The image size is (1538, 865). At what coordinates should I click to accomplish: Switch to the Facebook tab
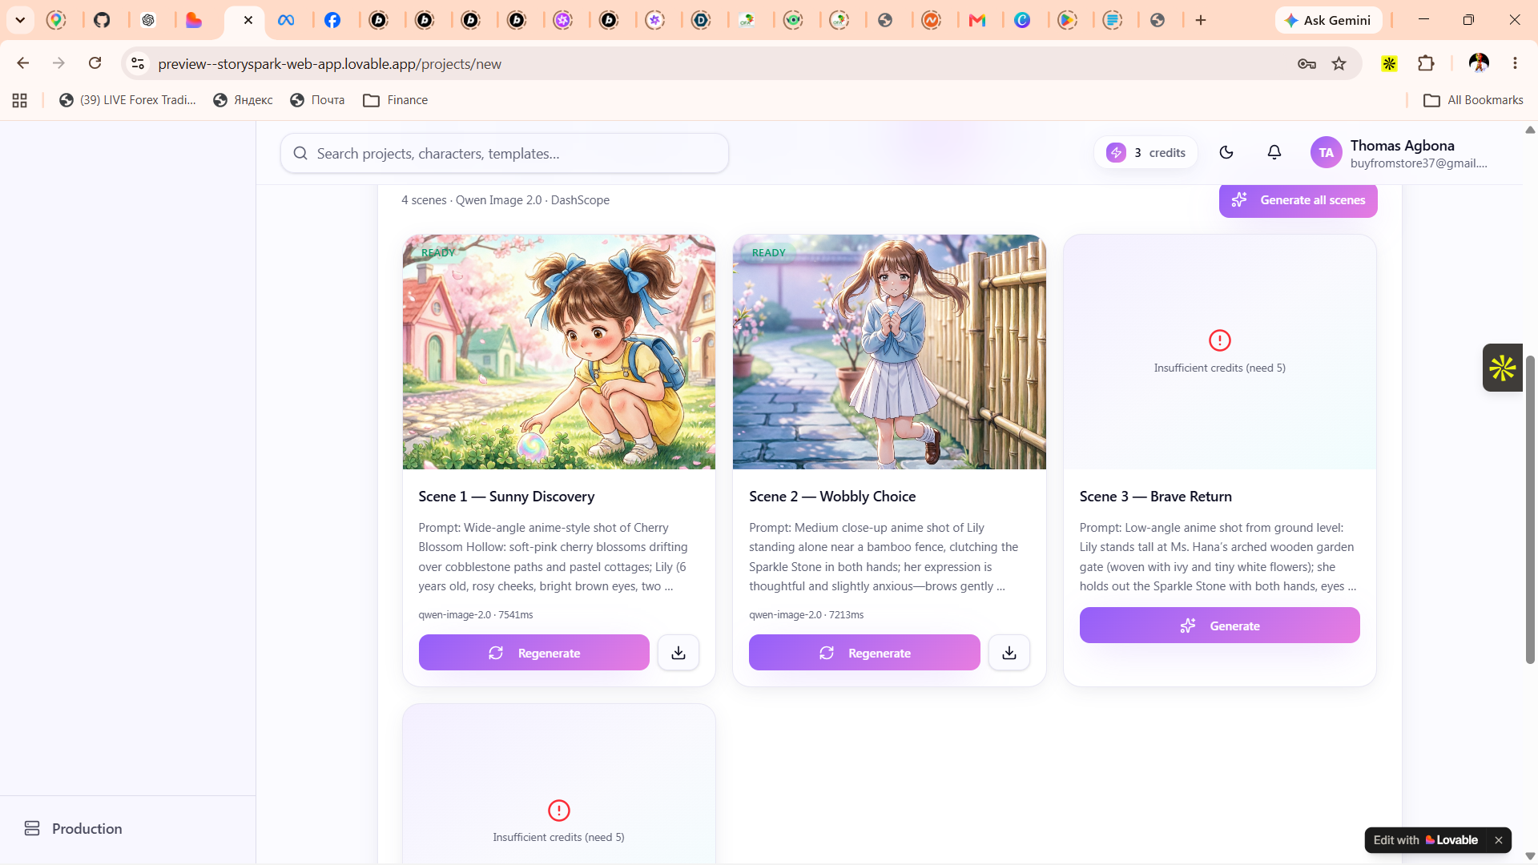(x=332, y=20)
